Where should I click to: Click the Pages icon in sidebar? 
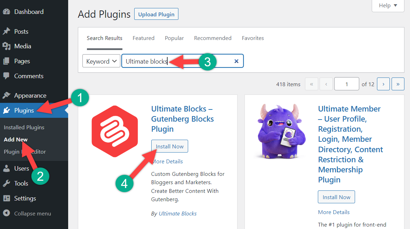(7, 61)
